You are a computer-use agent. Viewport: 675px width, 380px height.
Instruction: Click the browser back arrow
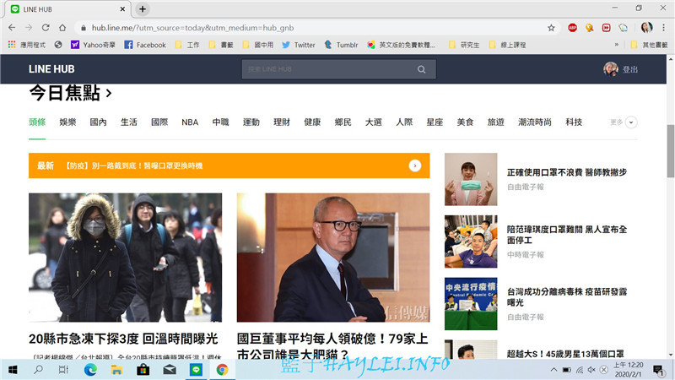point(12,28)
